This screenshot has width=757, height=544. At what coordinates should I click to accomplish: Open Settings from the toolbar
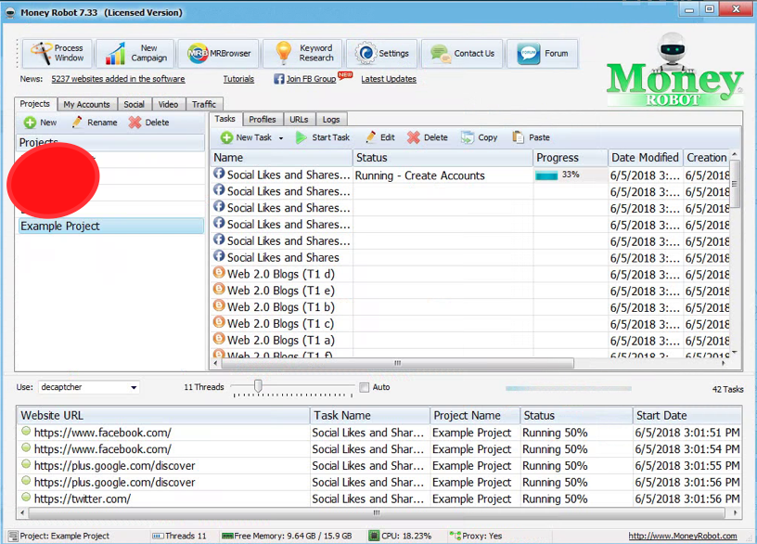(x=382, y=53)
